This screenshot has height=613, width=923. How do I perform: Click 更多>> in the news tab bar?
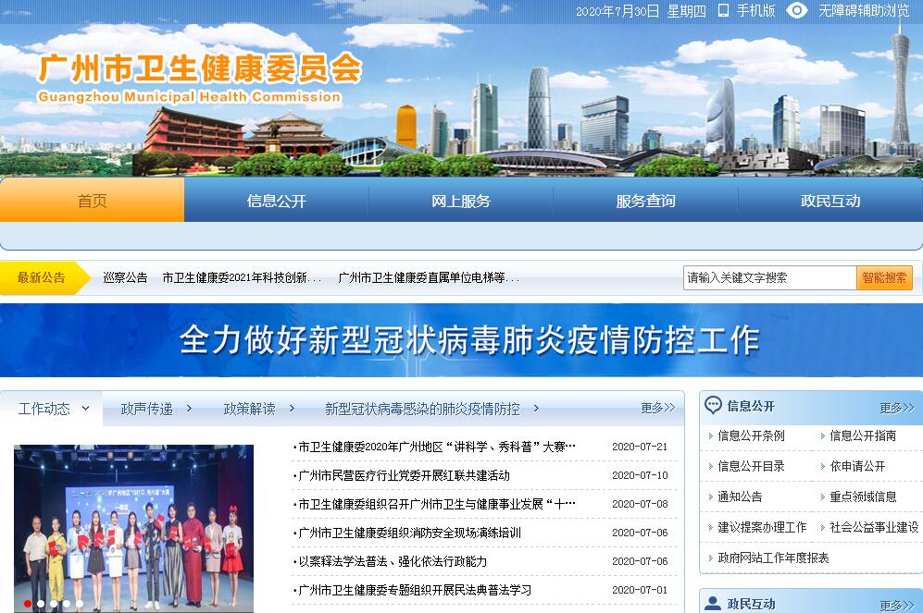pos(657,408)
